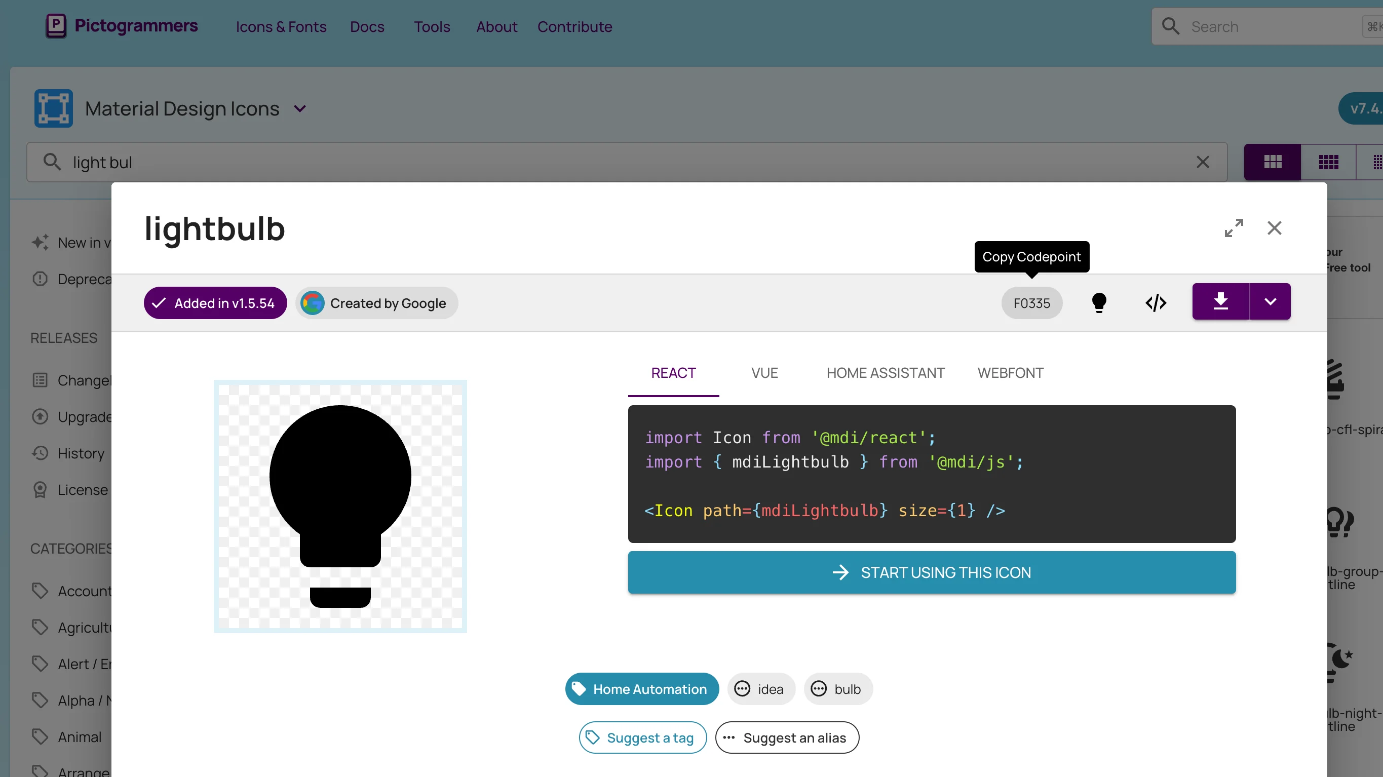
Task: Expand the Material Design Icons library dropdown
Action: (300, 109)
